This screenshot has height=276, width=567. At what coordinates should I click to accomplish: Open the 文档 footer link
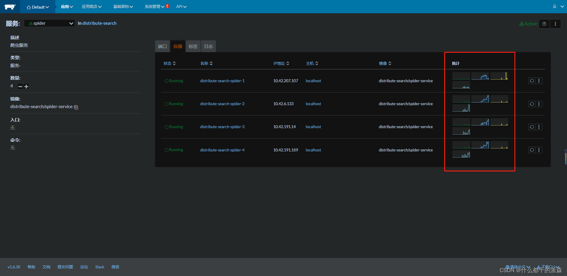46,267
